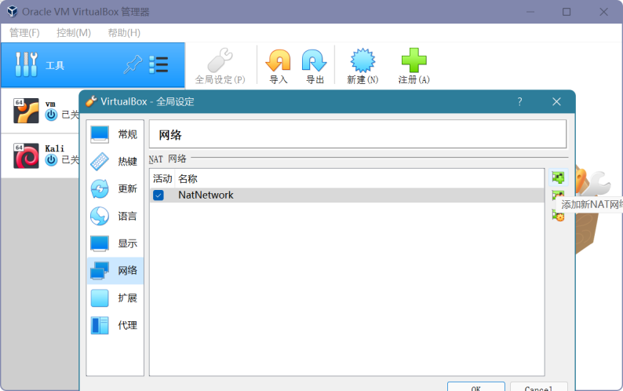Select the NatNetwork row name
This screenshot has height=391, width=623.
[206, 195]
